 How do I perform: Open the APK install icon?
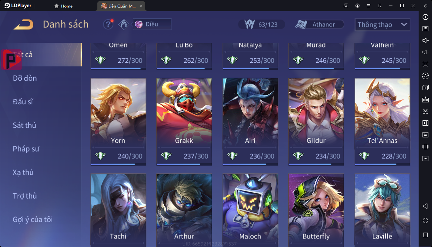tap(425, 99)
